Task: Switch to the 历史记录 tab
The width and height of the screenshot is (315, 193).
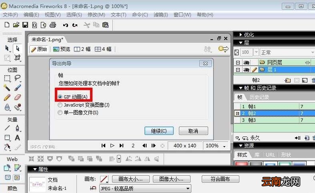Action: [259, 97]
